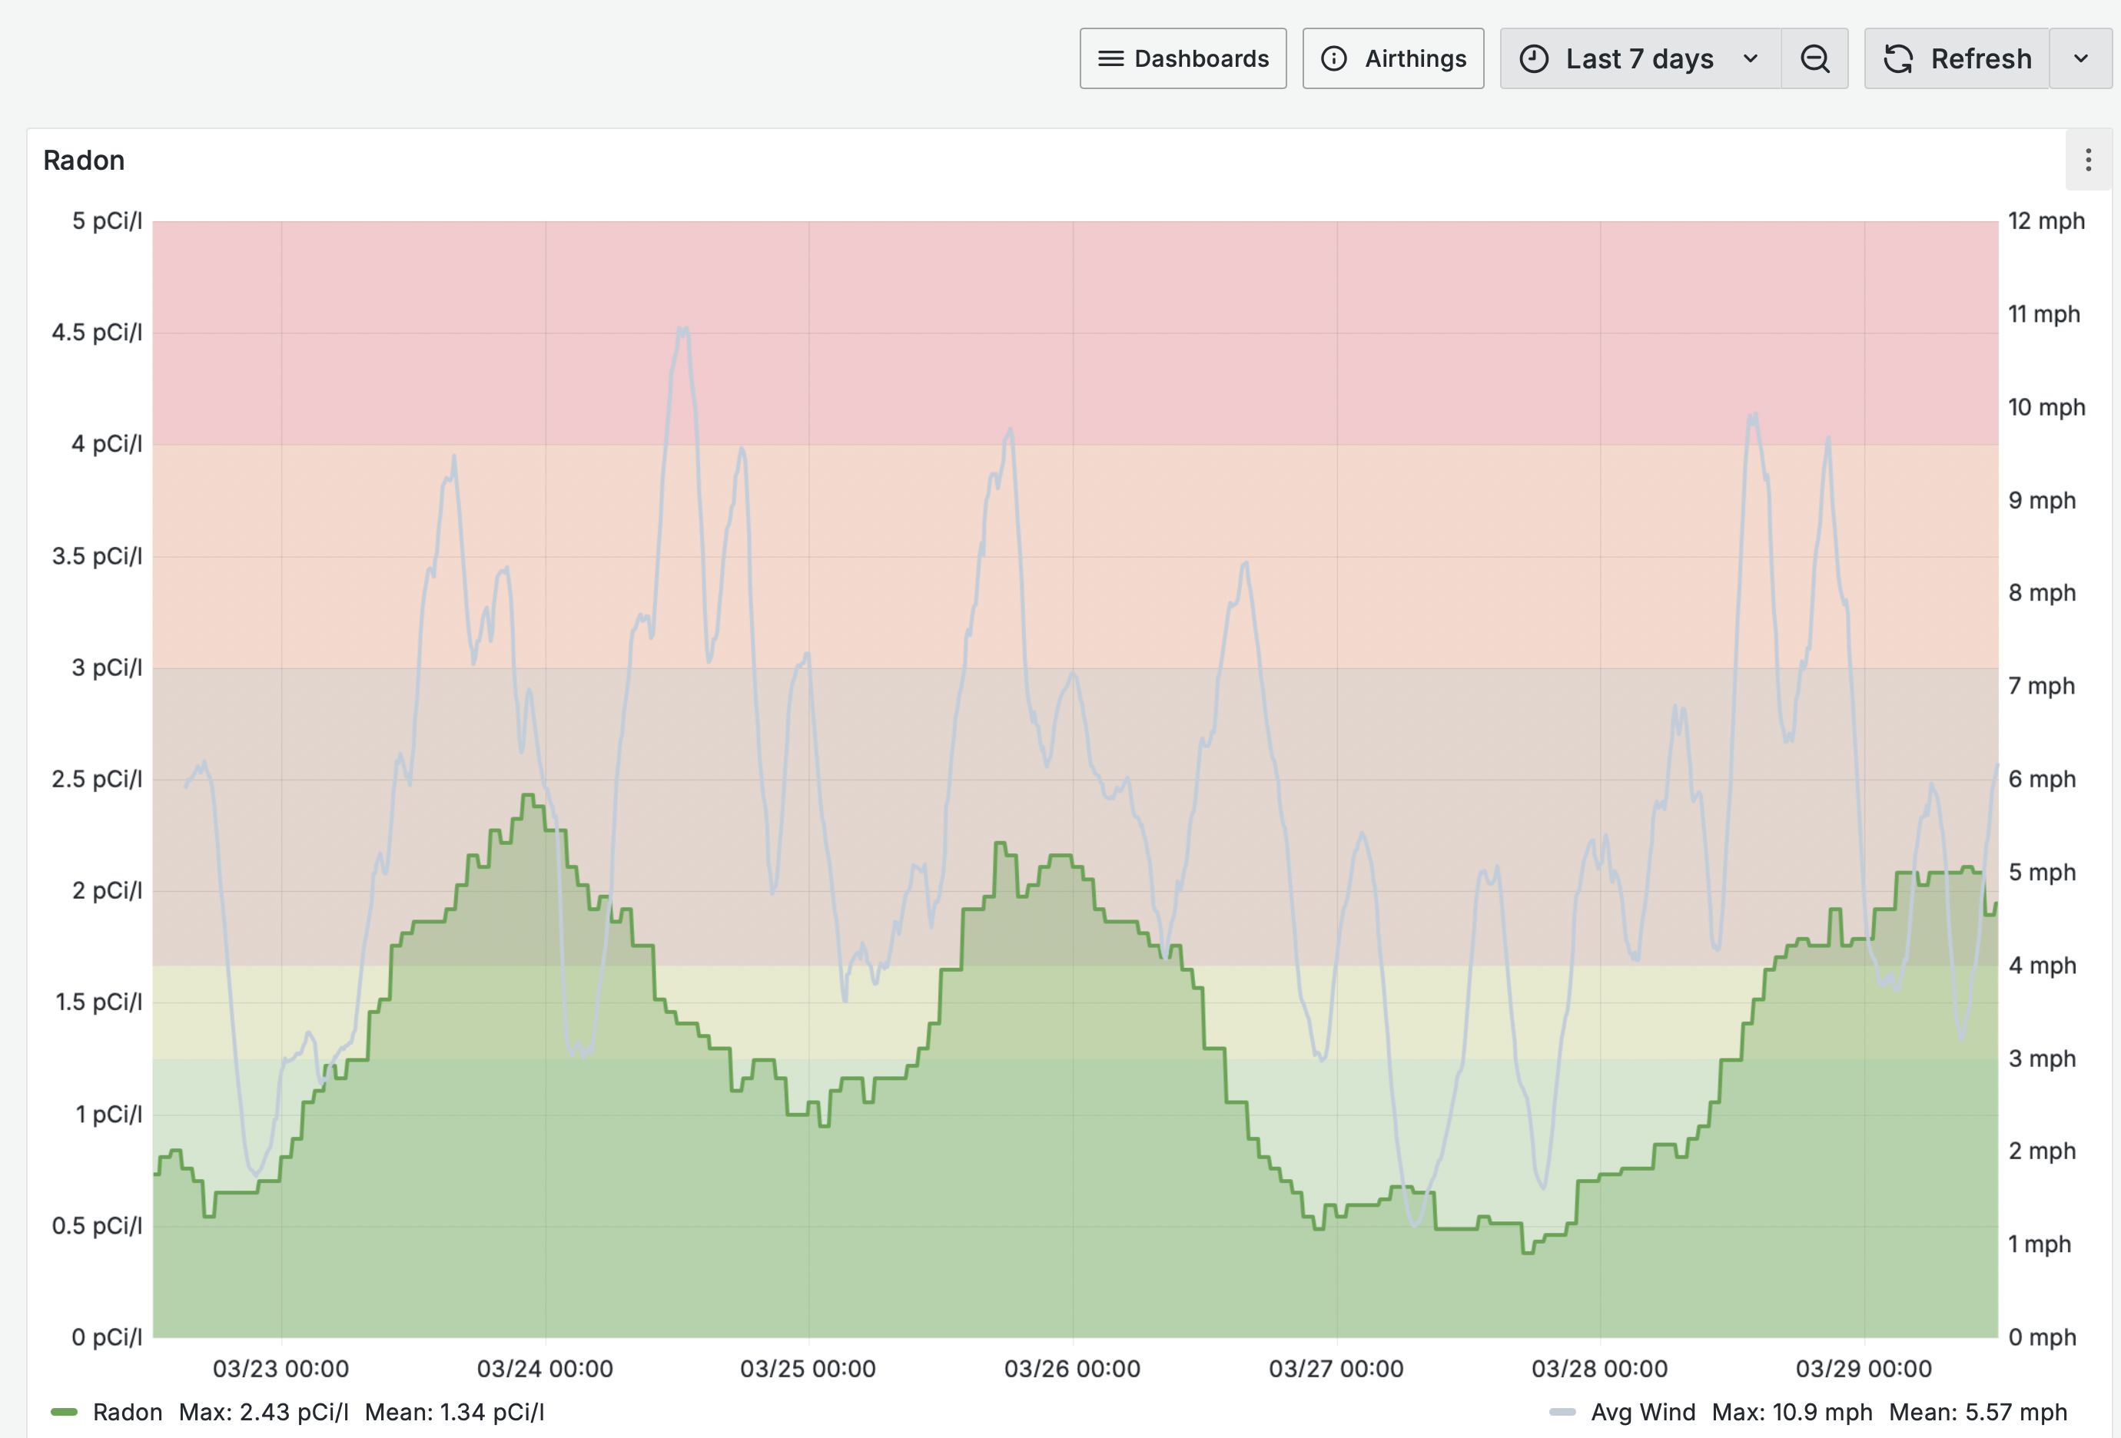The image size is (2121, 1438).
Task: Expand the Last 7 days chevron
Action: tap(1751, 58)
